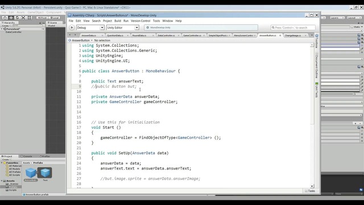Close the DataController.cs tab
The height and width of the screenshot is (205, 364).
pos(179,35)
